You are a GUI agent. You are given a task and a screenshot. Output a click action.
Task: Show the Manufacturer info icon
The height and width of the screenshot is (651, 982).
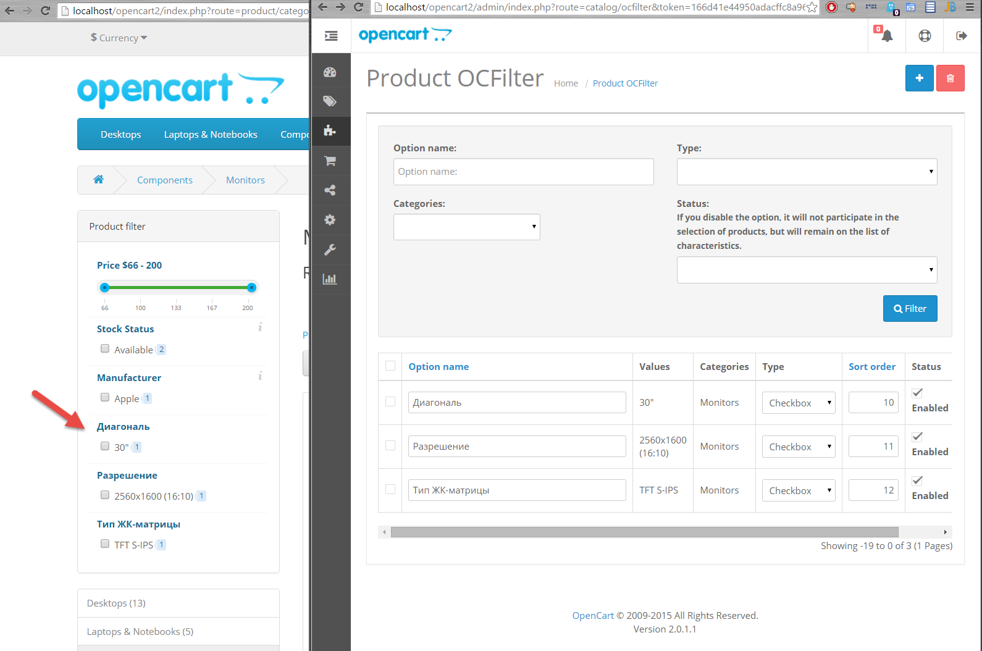click(x=260, y=376)
